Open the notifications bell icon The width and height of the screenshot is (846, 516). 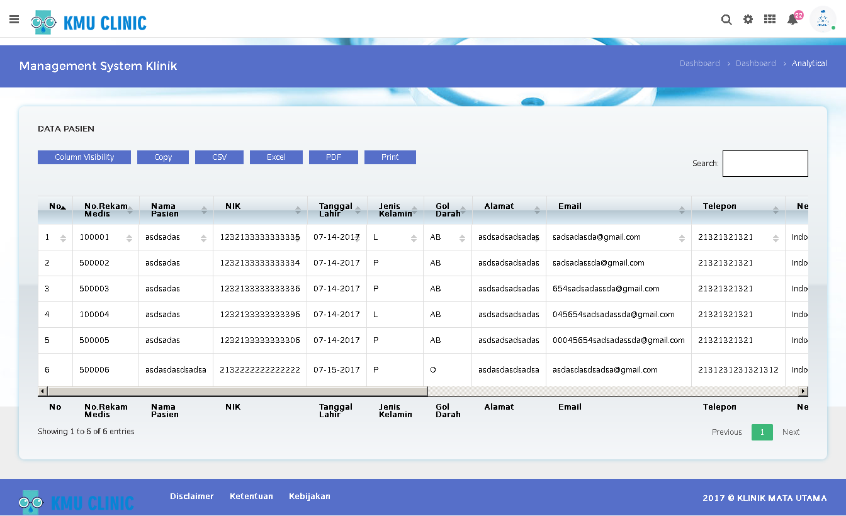coord(792,20)
